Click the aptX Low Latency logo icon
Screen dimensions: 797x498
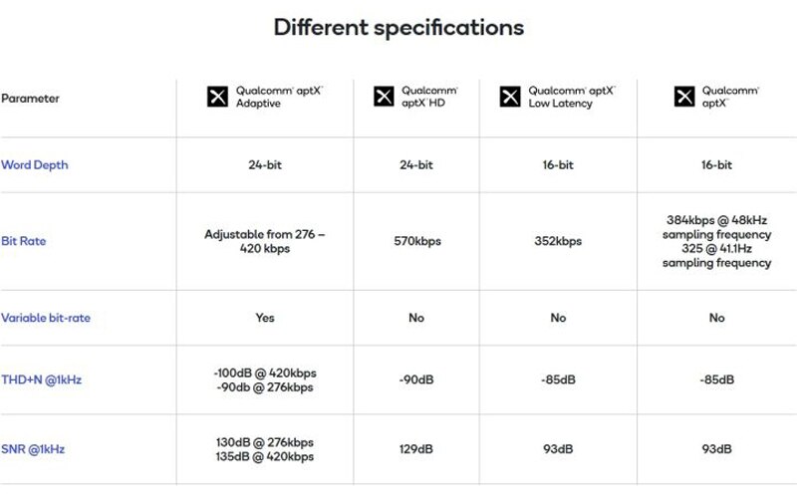510,97
